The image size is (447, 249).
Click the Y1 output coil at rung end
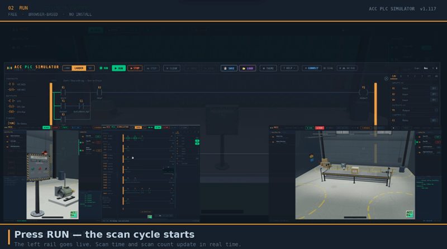click(x=364, y=92)
